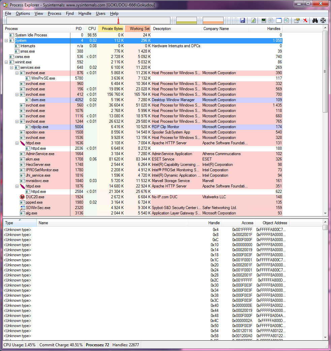The height and width of the screenshot is (351, 331).
Task: Collapse svchost.exe PID 876 node
Action: (x=17, y=73)
